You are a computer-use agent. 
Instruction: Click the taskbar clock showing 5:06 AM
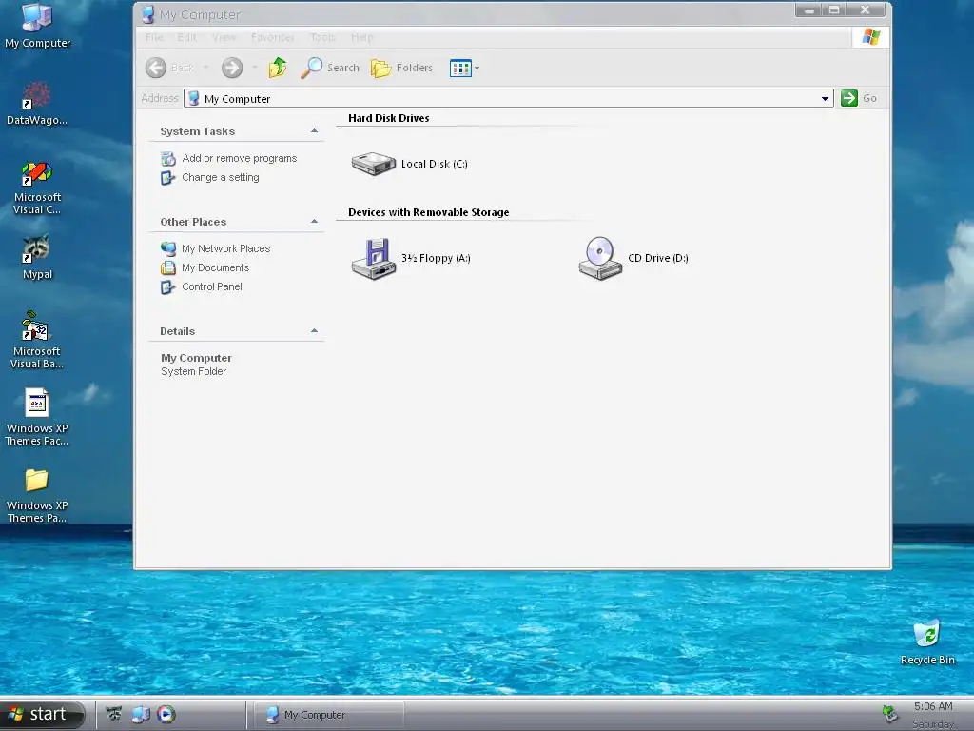[933, 706]
